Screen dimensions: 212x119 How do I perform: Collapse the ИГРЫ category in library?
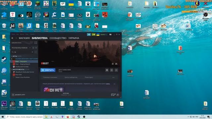[12, 56]
